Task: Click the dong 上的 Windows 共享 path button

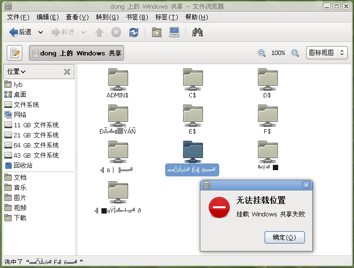Action: (76, 53)
